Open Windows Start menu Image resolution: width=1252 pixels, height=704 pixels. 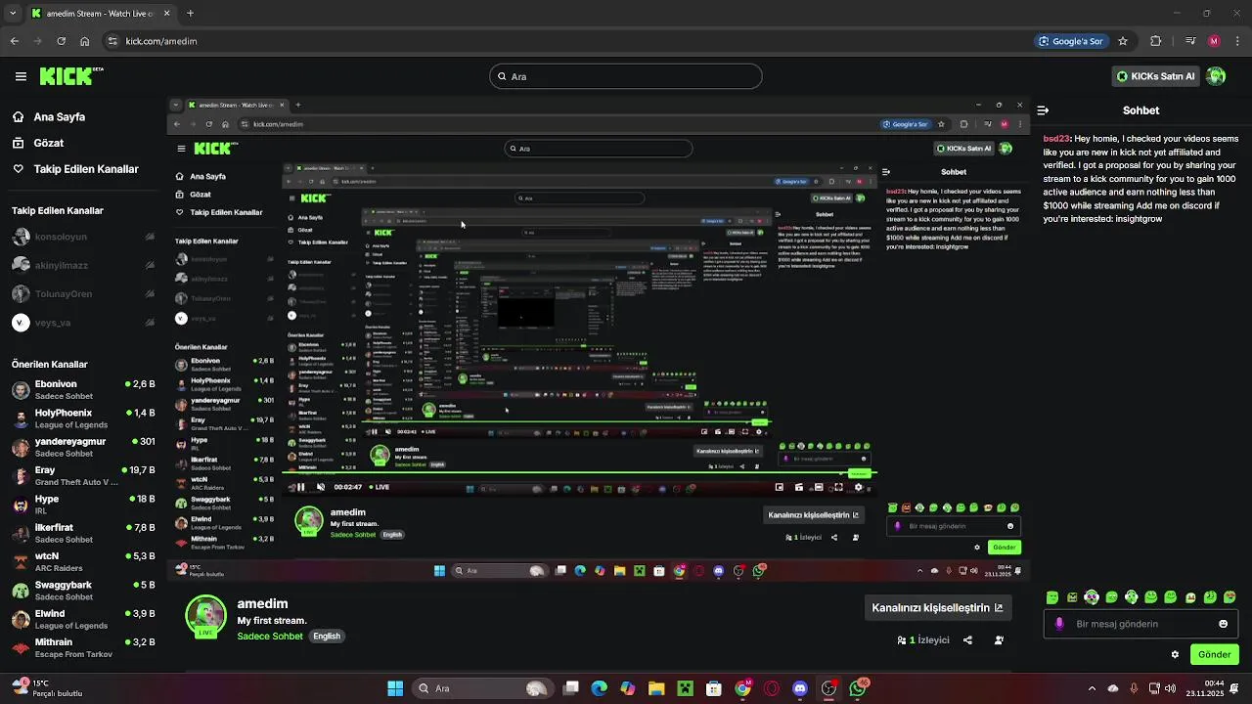pyautogui.click(x=395, y=688)
